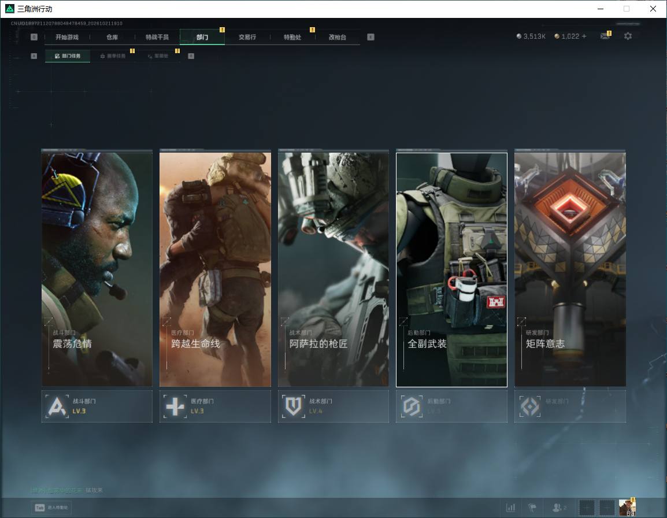Screen dimensions: 667x518
Task: Click the 战术部门 shield emblem icon
Action: click(294, 406)
